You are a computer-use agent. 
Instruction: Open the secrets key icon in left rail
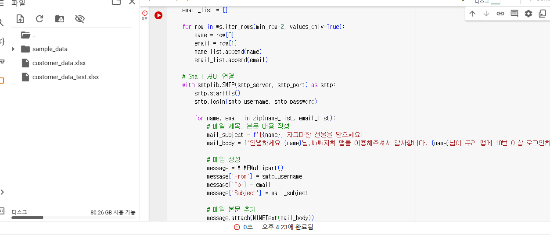click(2, 61)
